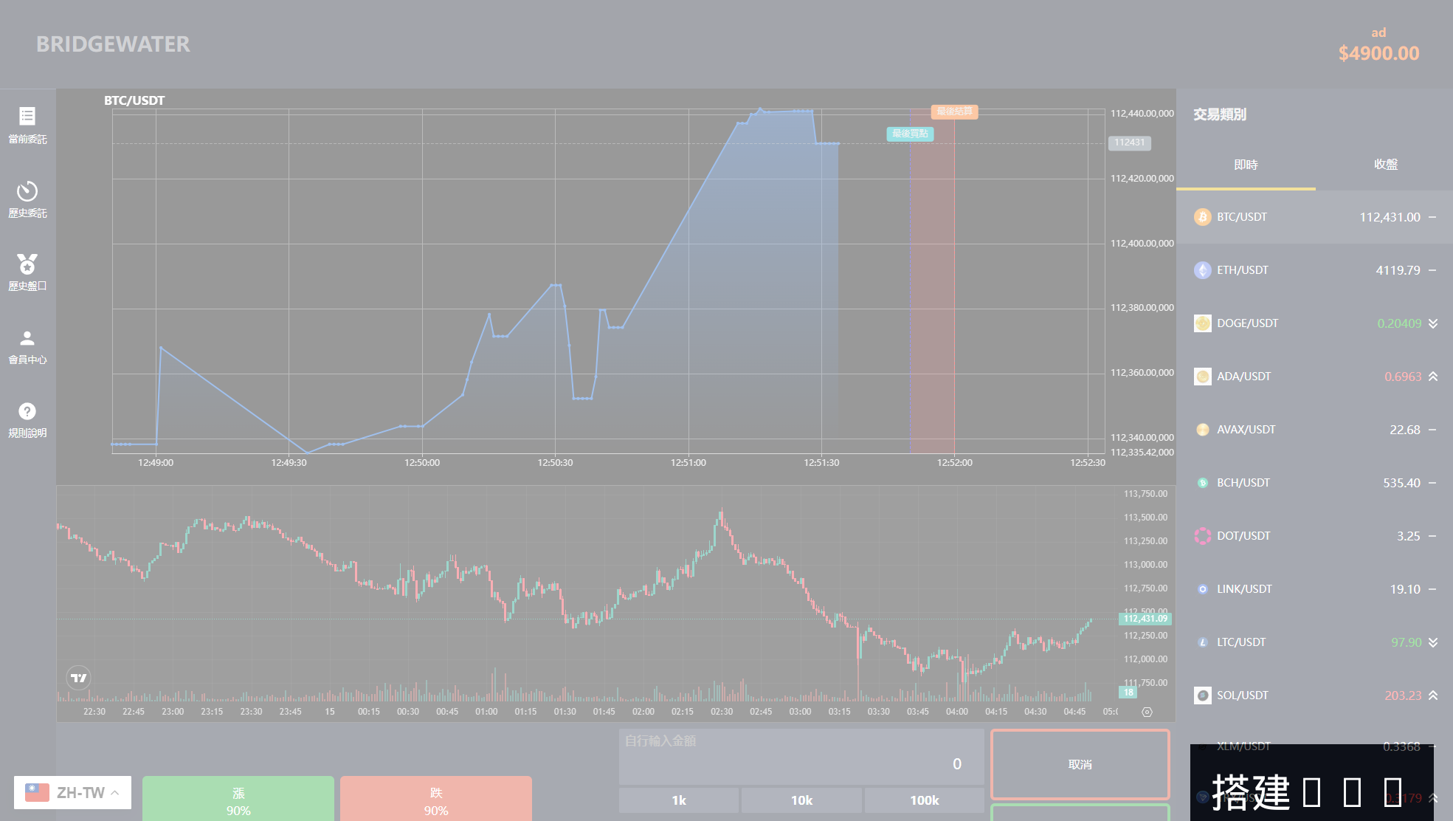Open the 規則說明 help question icon
Viewport: 1453px width, 821px height.
coord(27,411)
